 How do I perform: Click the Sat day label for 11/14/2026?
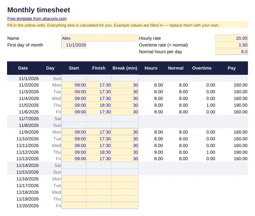coord(58,165)
